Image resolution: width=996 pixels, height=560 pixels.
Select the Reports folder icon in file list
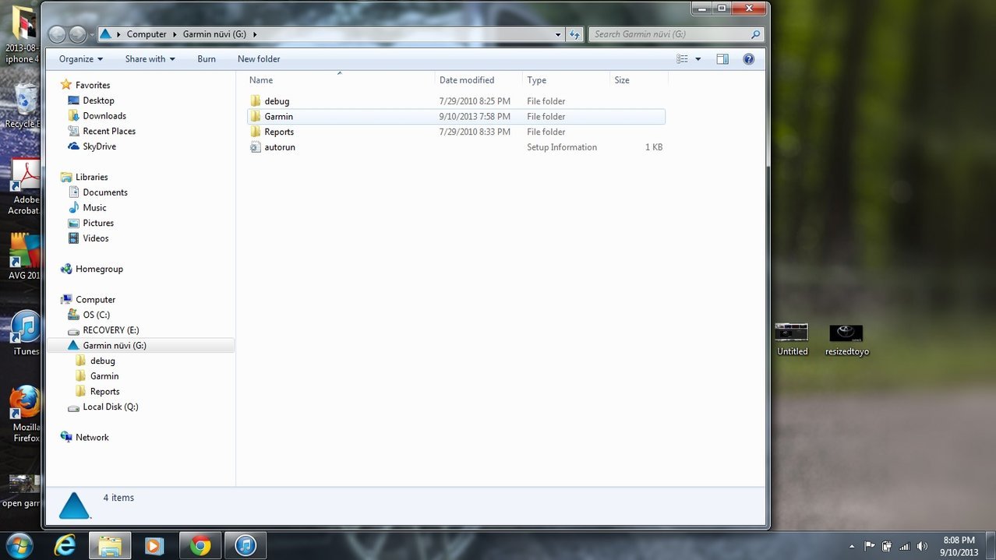pyautogui.click(x=255, y=132)
